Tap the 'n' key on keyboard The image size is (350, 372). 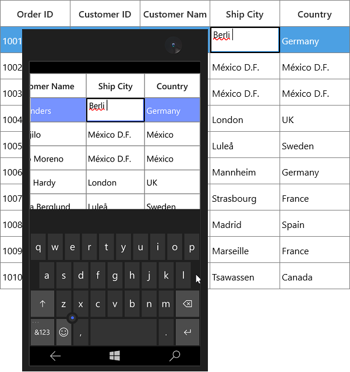click(x=149, y=304)
